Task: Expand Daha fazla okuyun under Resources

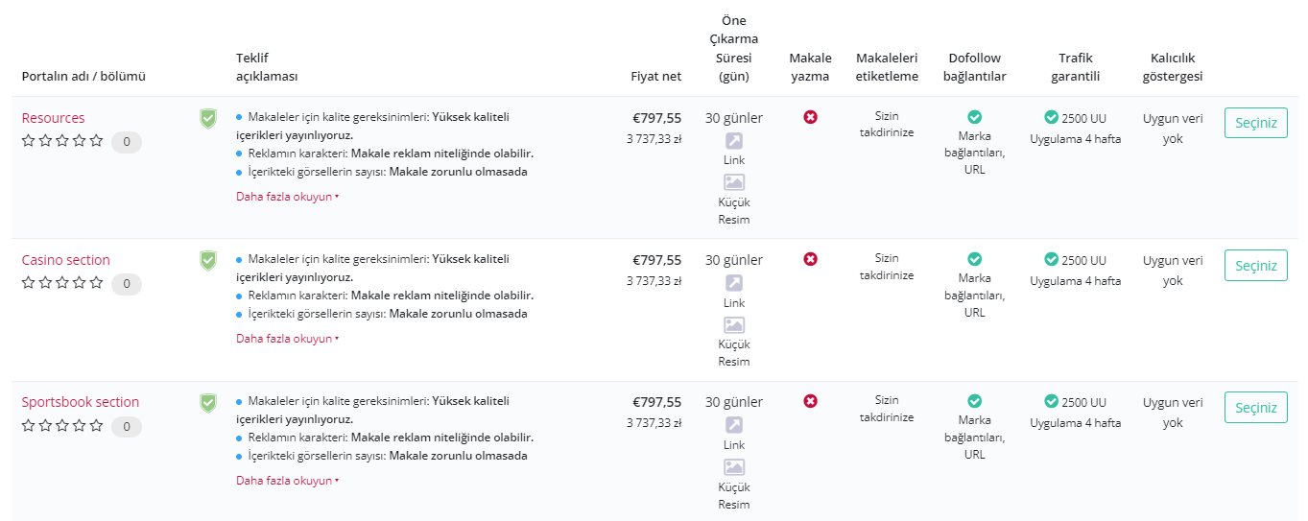Action: click(x=287, y=197)
